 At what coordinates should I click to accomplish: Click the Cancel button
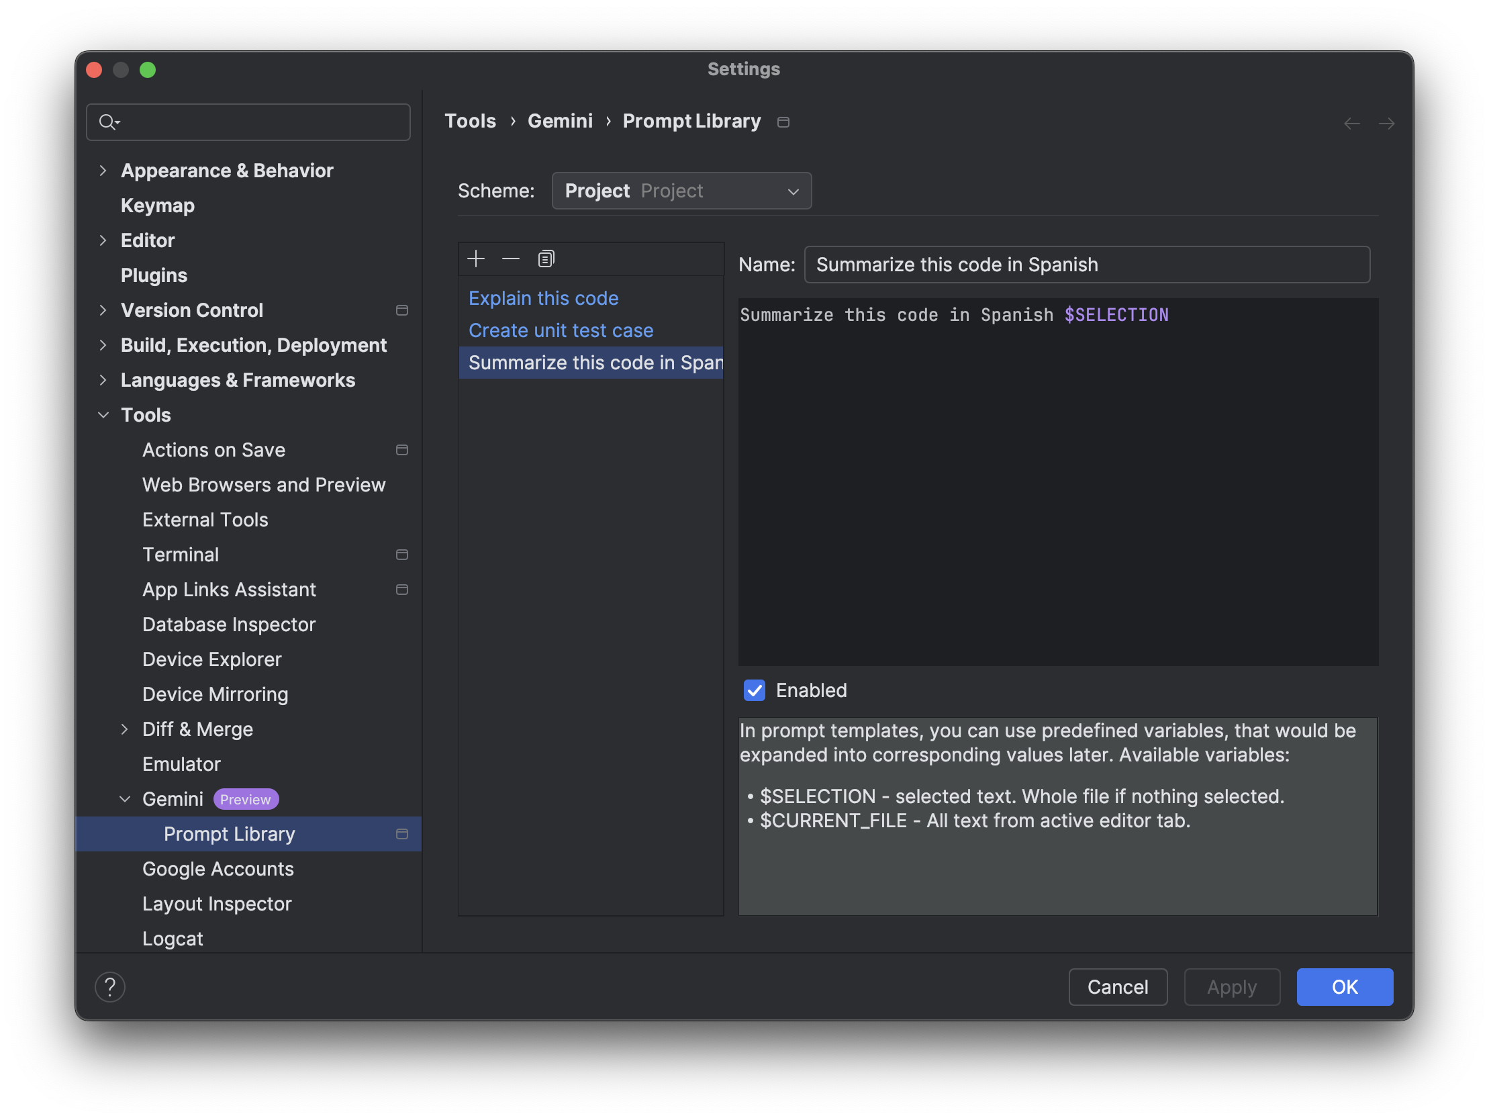tap(1117, 987)
